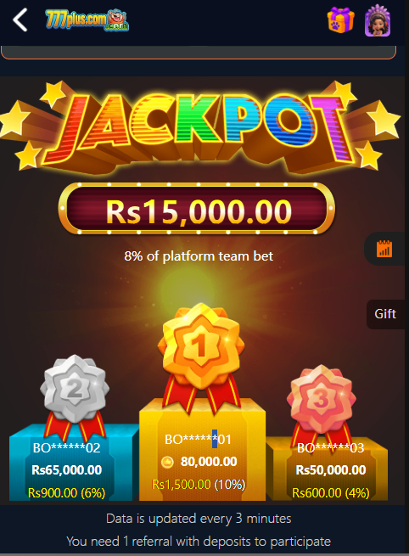Click the referral requirement notice text
Screen dimensions: 409x556
199,542
